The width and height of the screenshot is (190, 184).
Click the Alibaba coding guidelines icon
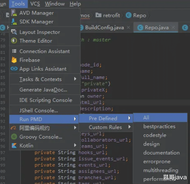coord(14,128)
